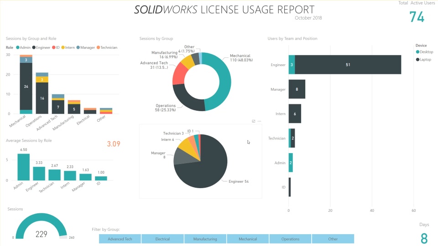Select Manager horizontal bar labeled 8
The height and width of the screenshot is (246, 438).
[297, 89]
